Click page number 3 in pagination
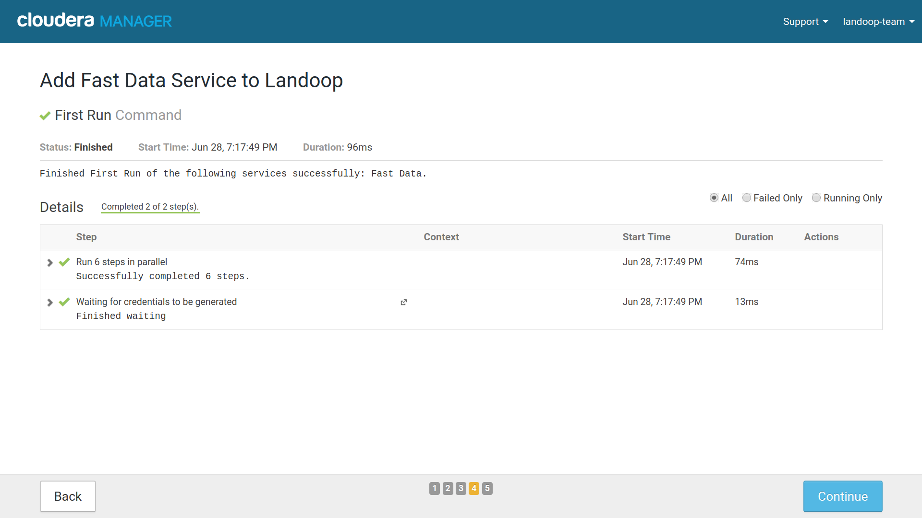 pos(461,488)
